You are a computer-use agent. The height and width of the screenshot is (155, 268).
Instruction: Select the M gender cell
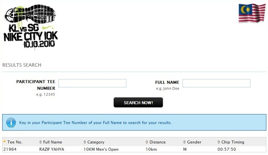[x=185, y=149]
